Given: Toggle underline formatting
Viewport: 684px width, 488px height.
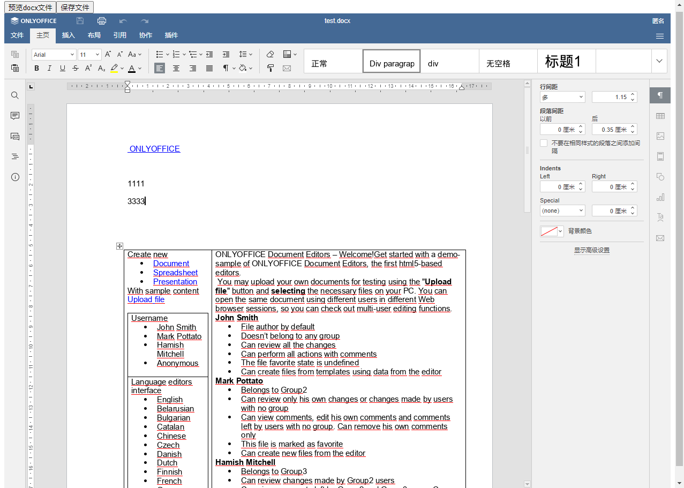Looking at the screenshot, I should tap(63, 68).
